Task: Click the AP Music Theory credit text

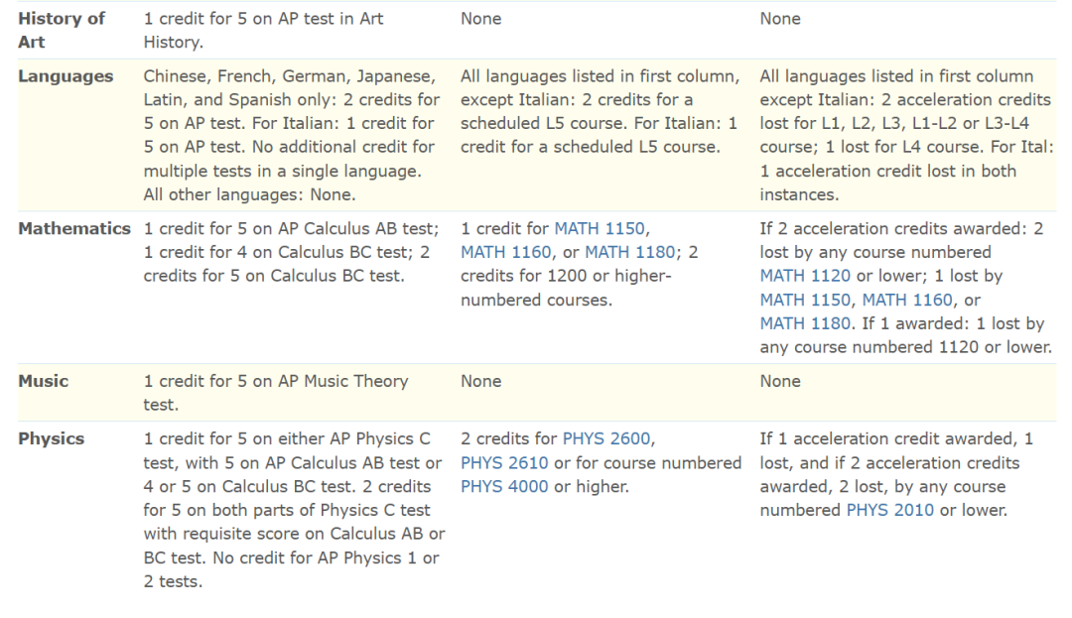Action: pos(276,393)
